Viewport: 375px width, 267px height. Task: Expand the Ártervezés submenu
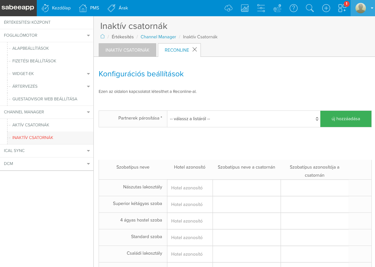point(88,86)
